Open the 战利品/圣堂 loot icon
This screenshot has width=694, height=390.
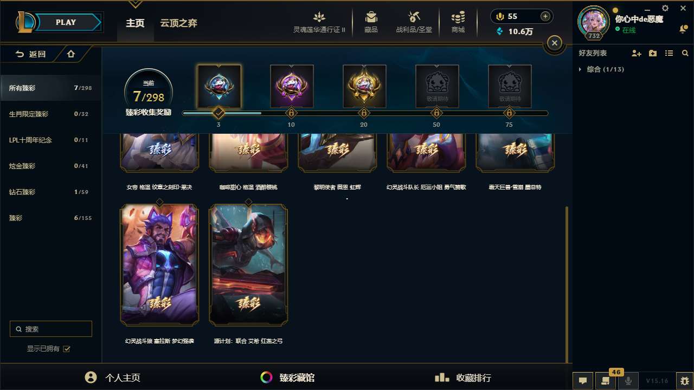tap(414, 17)
